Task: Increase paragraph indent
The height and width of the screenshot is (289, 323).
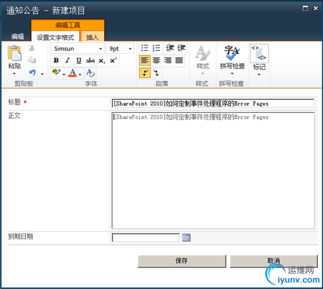Action: 182,48
